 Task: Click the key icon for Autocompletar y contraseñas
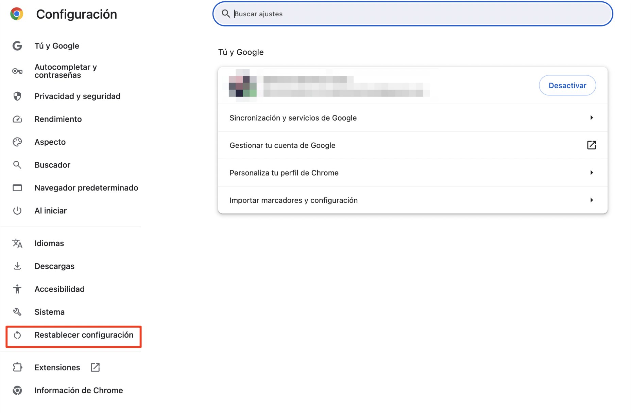[x=17, y=71]
